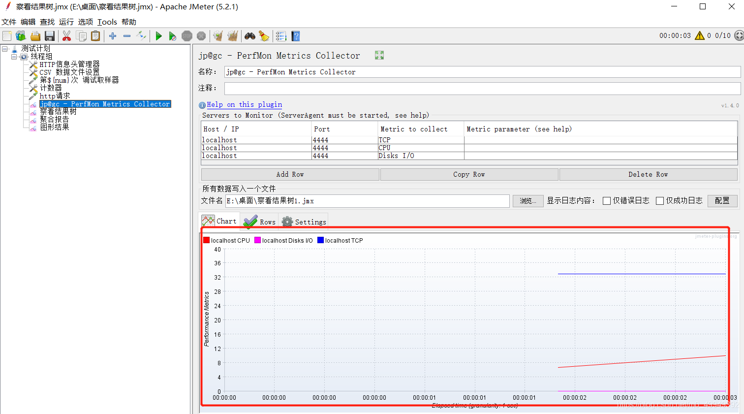Open function helper dialog list icon

coord(281,36)
